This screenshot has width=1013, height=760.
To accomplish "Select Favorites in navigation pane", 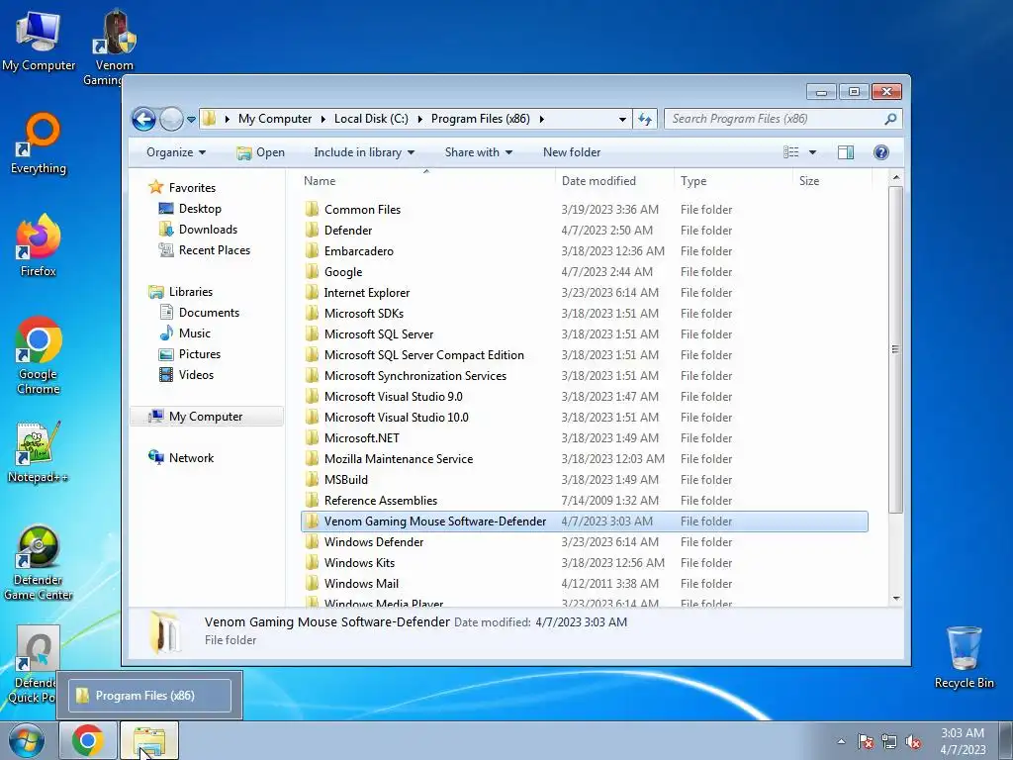I will coord(192,188).
